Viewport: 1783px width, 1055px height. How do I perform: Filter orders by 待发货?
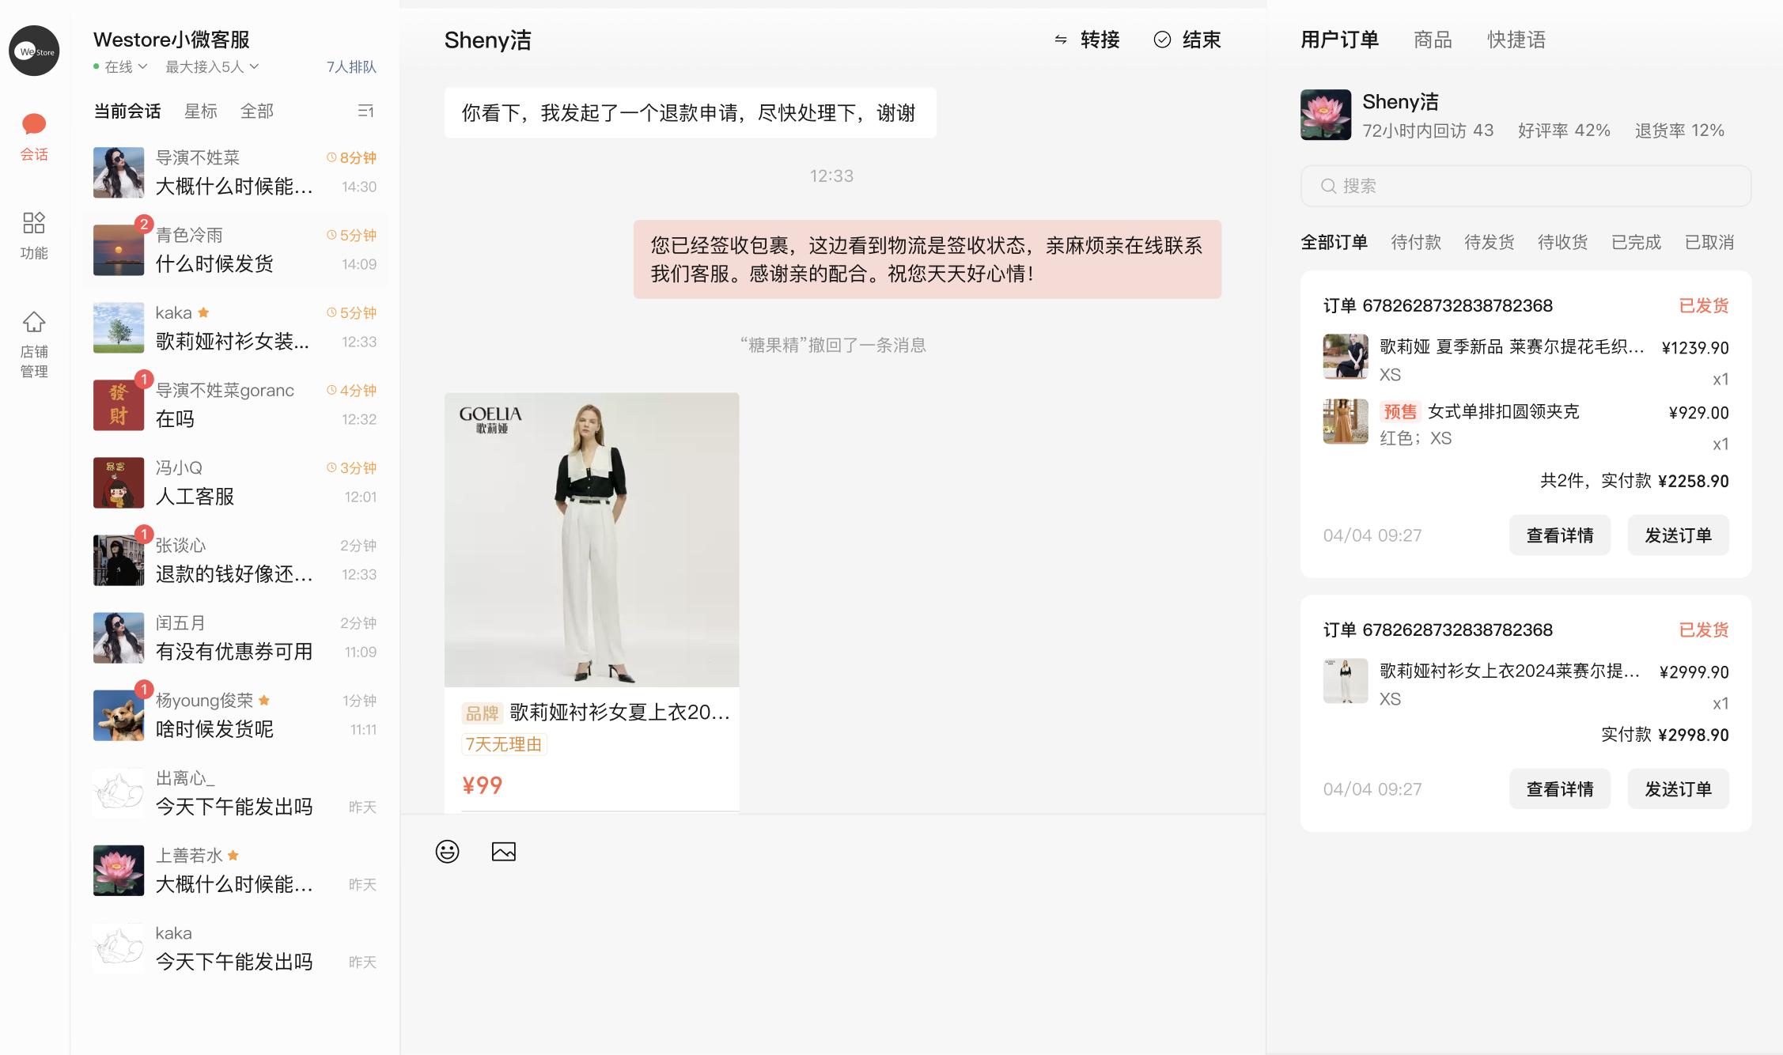1489,242
